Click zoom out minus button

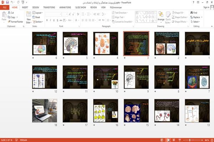[184, 140]
